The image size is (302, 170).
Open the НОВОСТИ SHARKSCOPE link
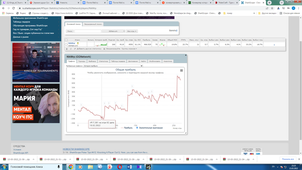[76, 149]
